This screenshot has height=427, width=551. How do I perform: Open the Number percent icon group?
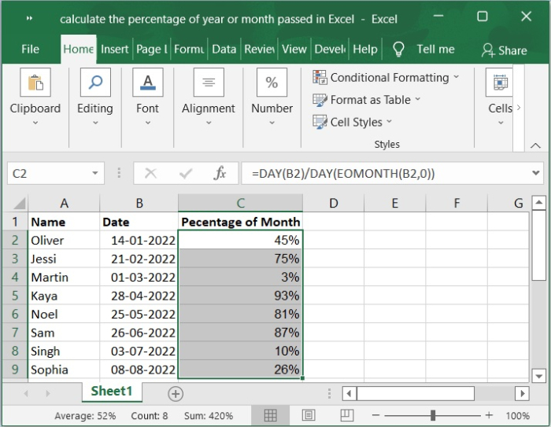[x=272, y=83]
